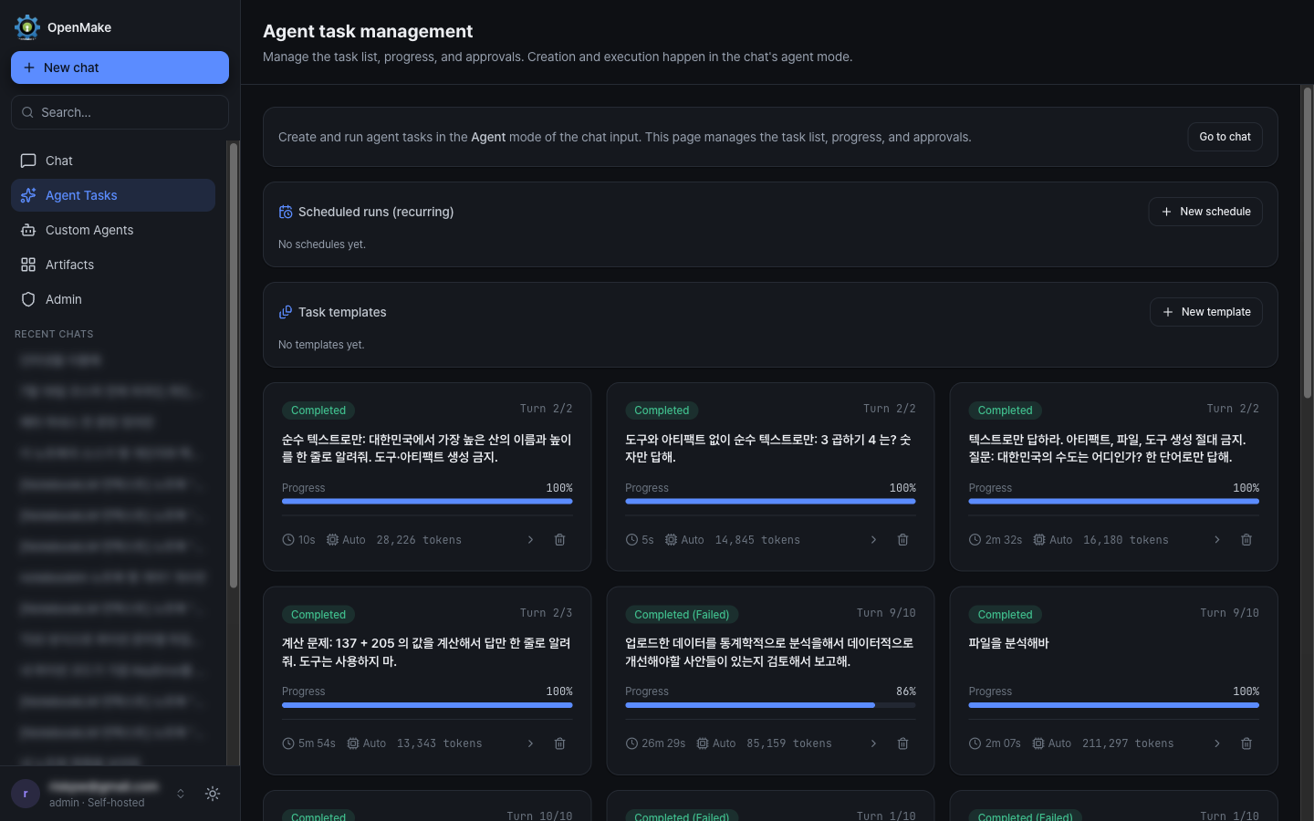
Task: Open details of the 28,226 tokens task
Action: (530, 540)
